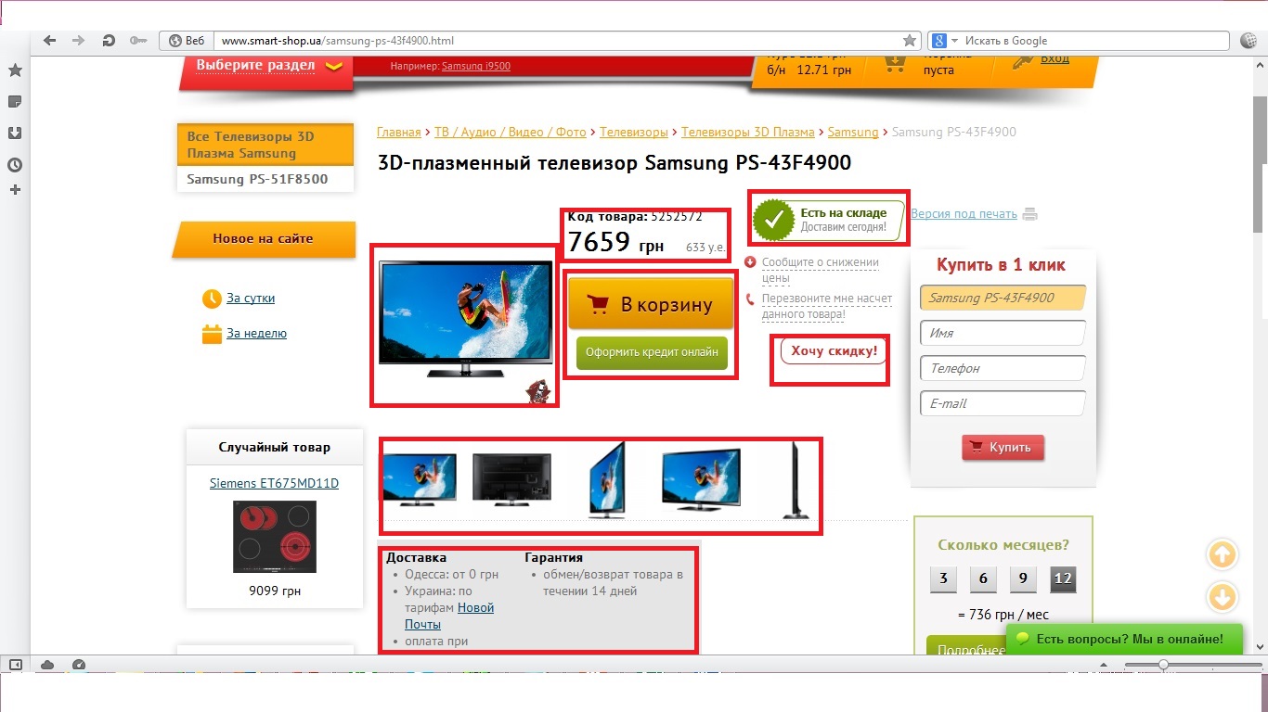Click the printer icon for print version
1268x712 pixels.
pyautogui.click(x=1029, y=214)
